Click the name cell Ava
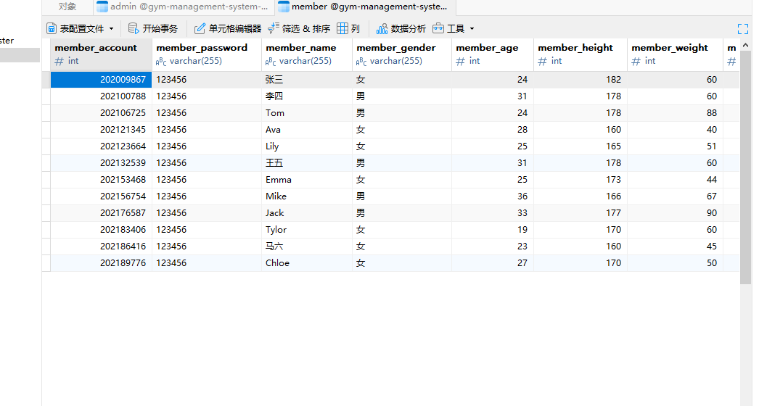 tap(307, 130)
